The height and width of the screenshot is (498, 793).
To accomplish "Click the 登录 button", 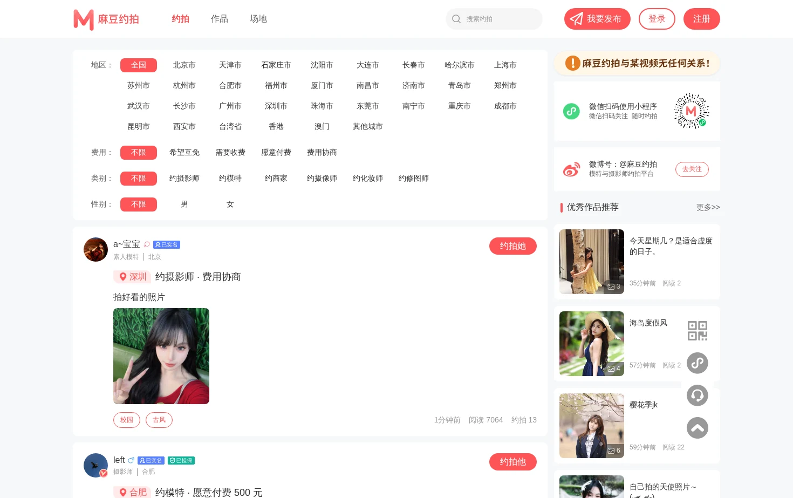I will click(x=657, y=19).
